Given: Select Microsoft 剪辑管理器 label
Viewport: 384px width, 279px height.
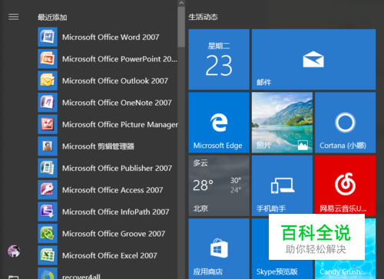Looking at the screenshot, I should coord(98,146).
